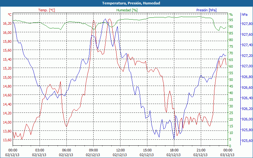Click the temperature axis value '14,00'
The width and height of the screenshot is (253, 158).
[x=7, y=122]
